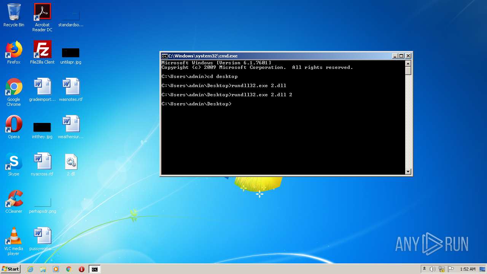Select the nyacross.rtf document
487x274 pixels.
[42, 164]
